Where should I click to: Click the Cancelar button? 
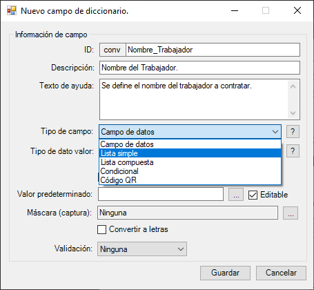tap(281, 273)
